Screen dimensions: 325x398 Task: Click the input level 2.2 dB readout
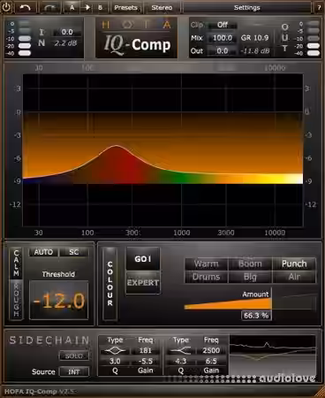point(65,43)
